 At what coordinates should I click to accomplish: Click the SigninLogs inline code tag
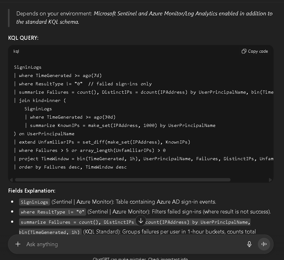point(34,202)
